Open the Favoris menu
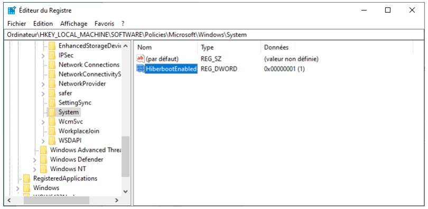Screen dimensions: 428x209 [x=104, y=24]
